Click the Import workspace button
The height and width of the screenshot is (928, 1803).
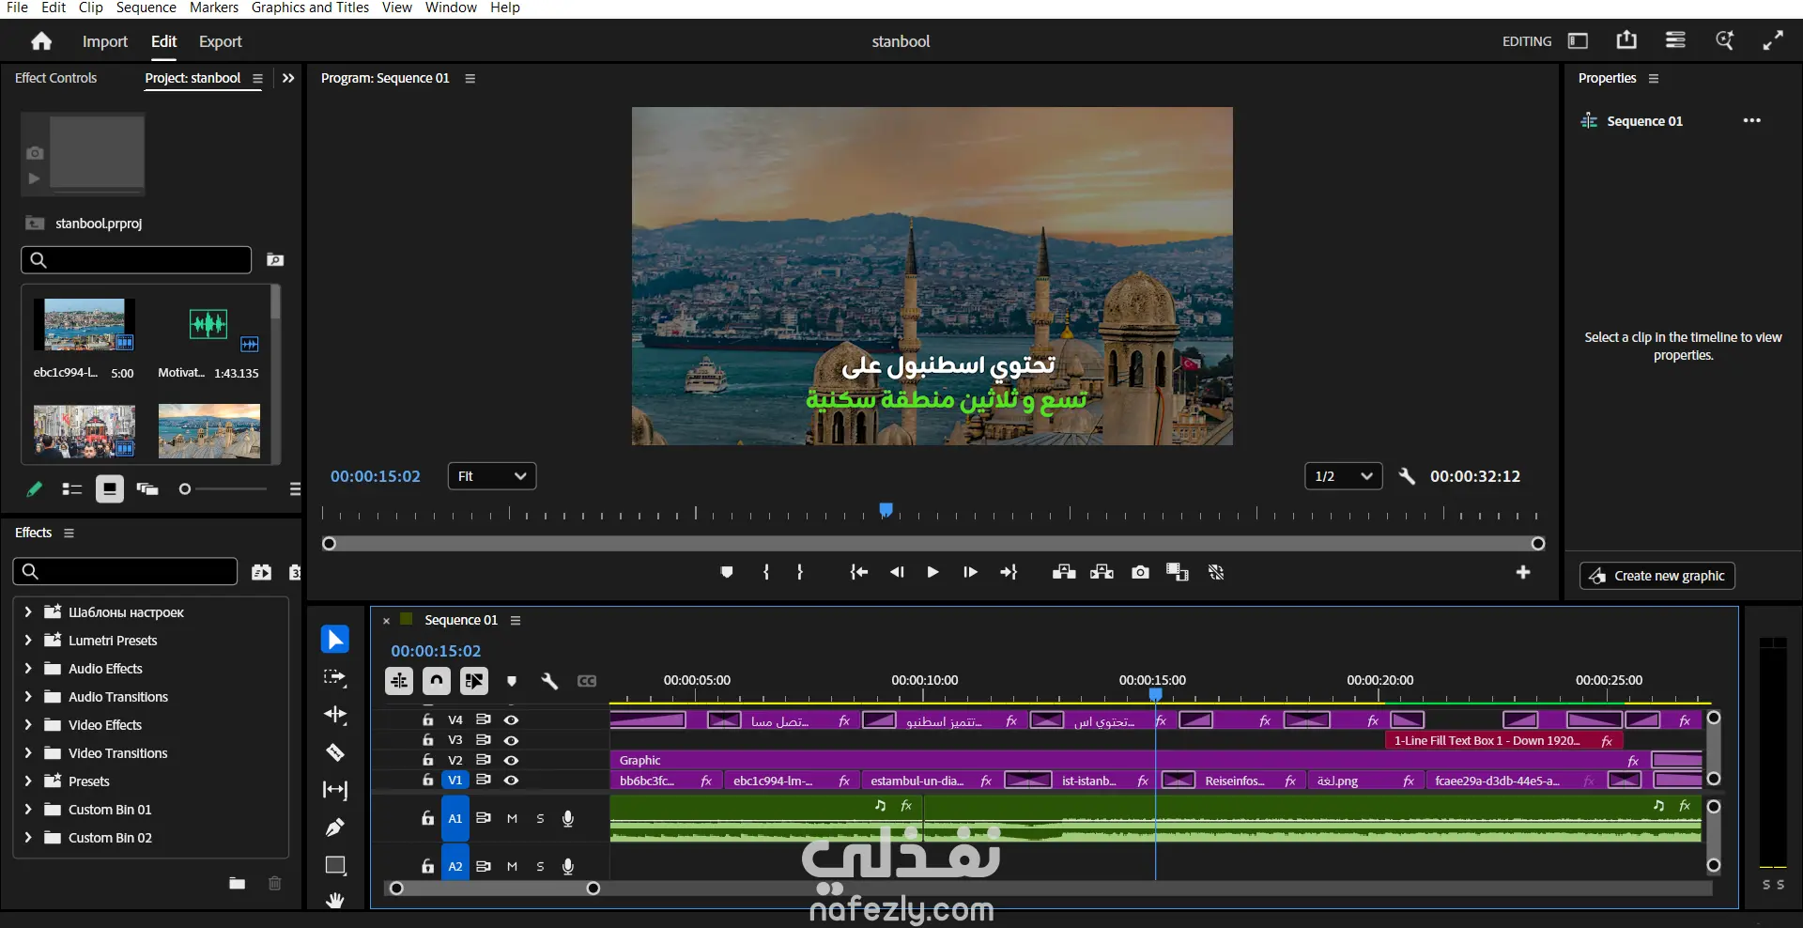pos(104,41)
